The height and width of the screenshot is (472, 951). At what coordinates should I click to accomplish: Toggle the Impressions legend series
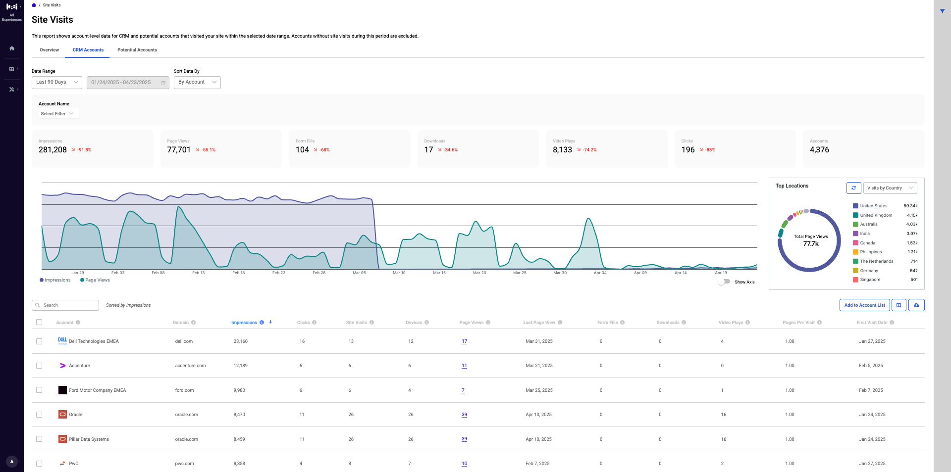point(55,280)
